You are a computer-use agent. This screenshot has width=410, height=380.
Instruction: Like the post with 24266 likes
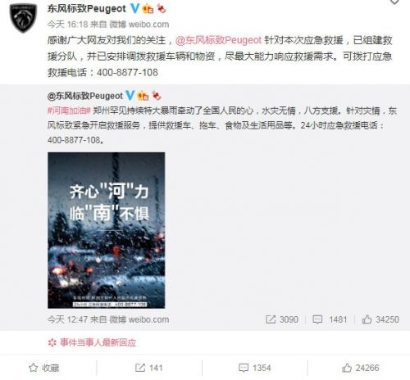click(361, 368)
